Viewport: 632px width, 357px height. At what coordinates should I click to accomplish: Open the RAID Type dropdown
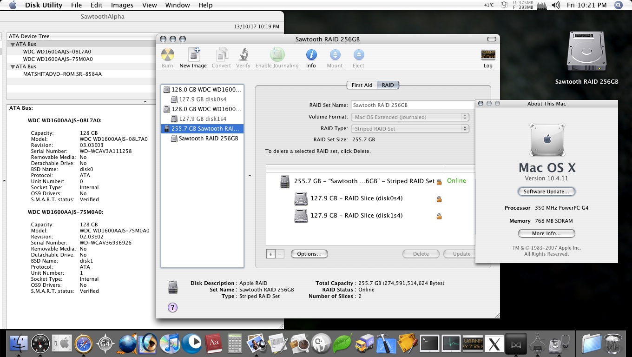410,129
